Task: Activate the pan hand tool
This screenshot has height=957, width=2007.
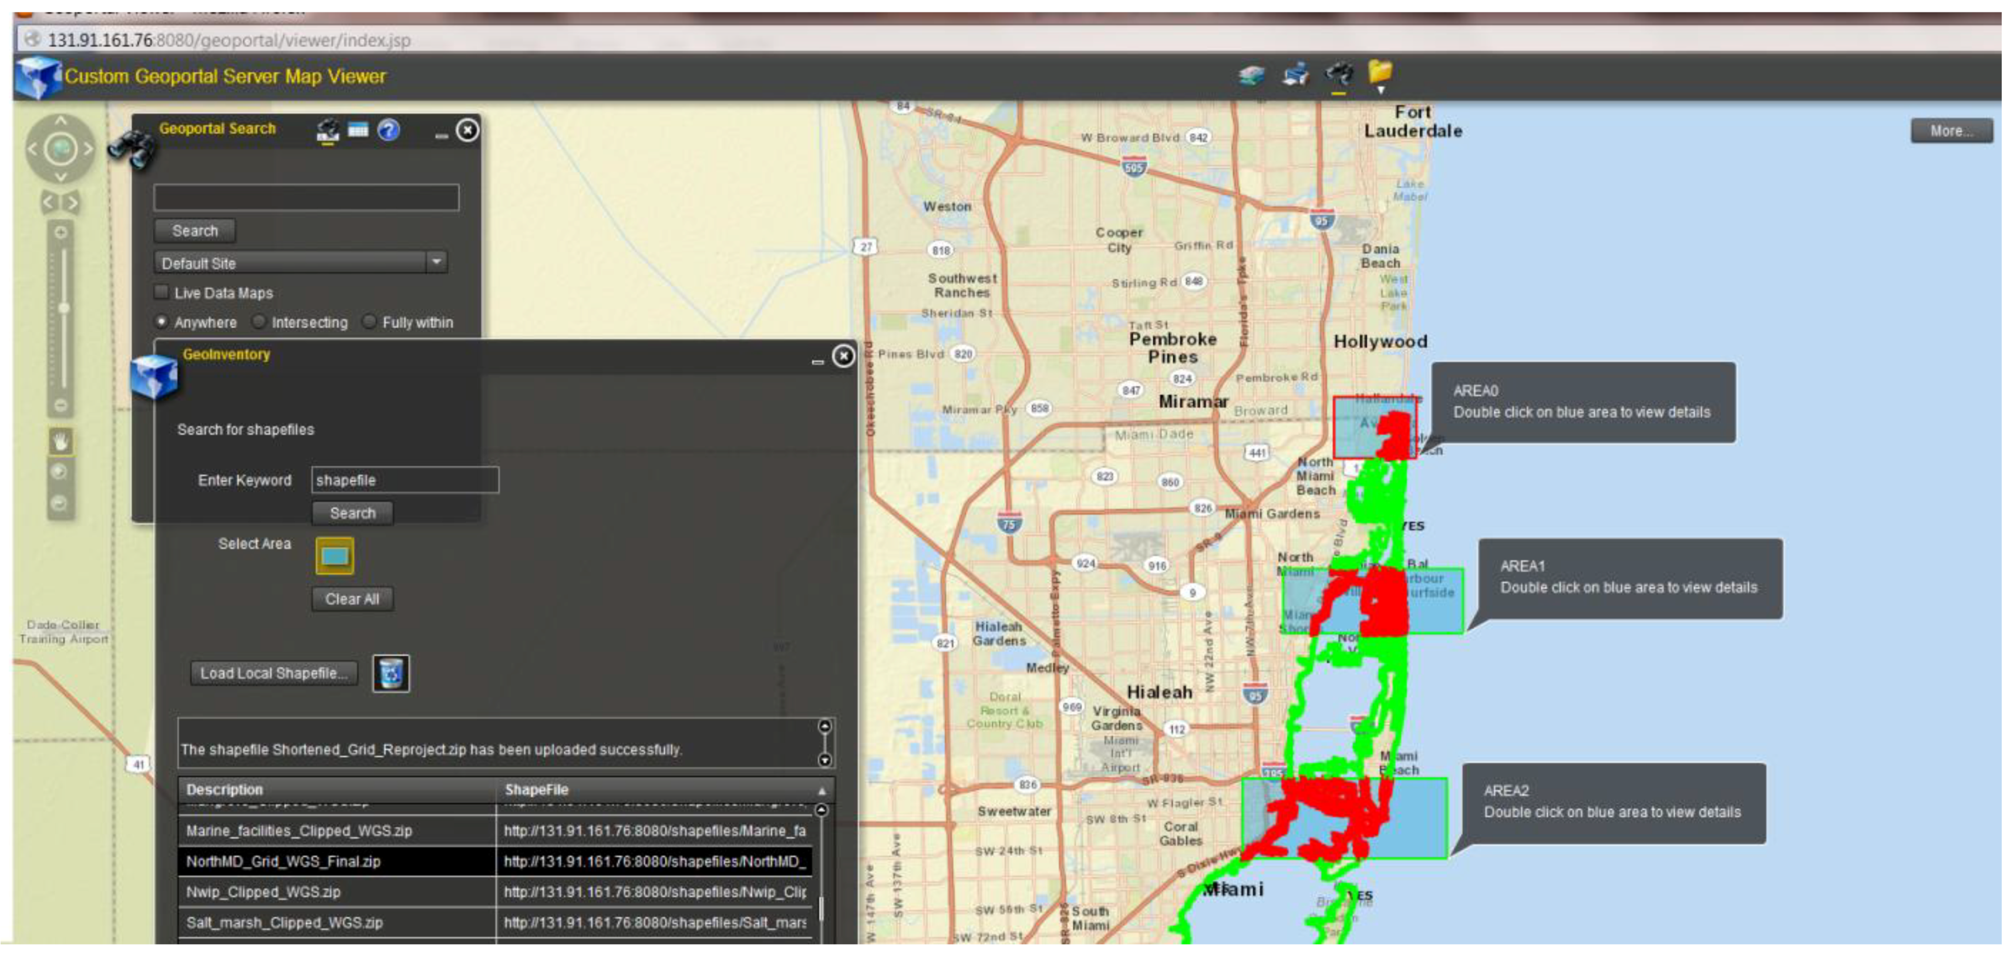Action: (x=60, y=442)
